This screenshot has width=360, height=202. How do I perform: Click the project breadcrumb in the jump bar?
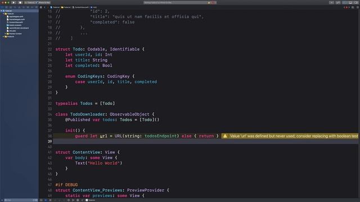[55, 7]
